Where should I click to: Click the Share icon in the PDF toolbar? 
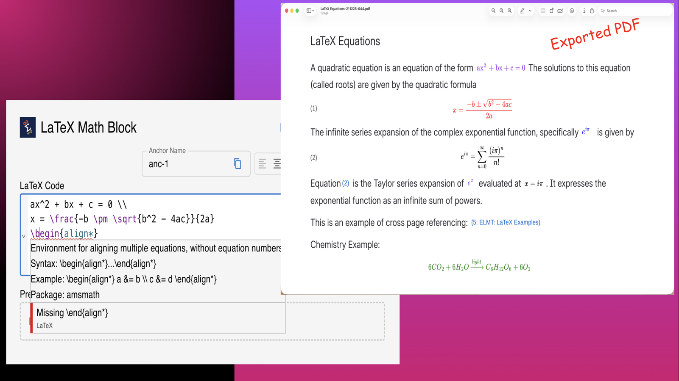coord(592,11)
